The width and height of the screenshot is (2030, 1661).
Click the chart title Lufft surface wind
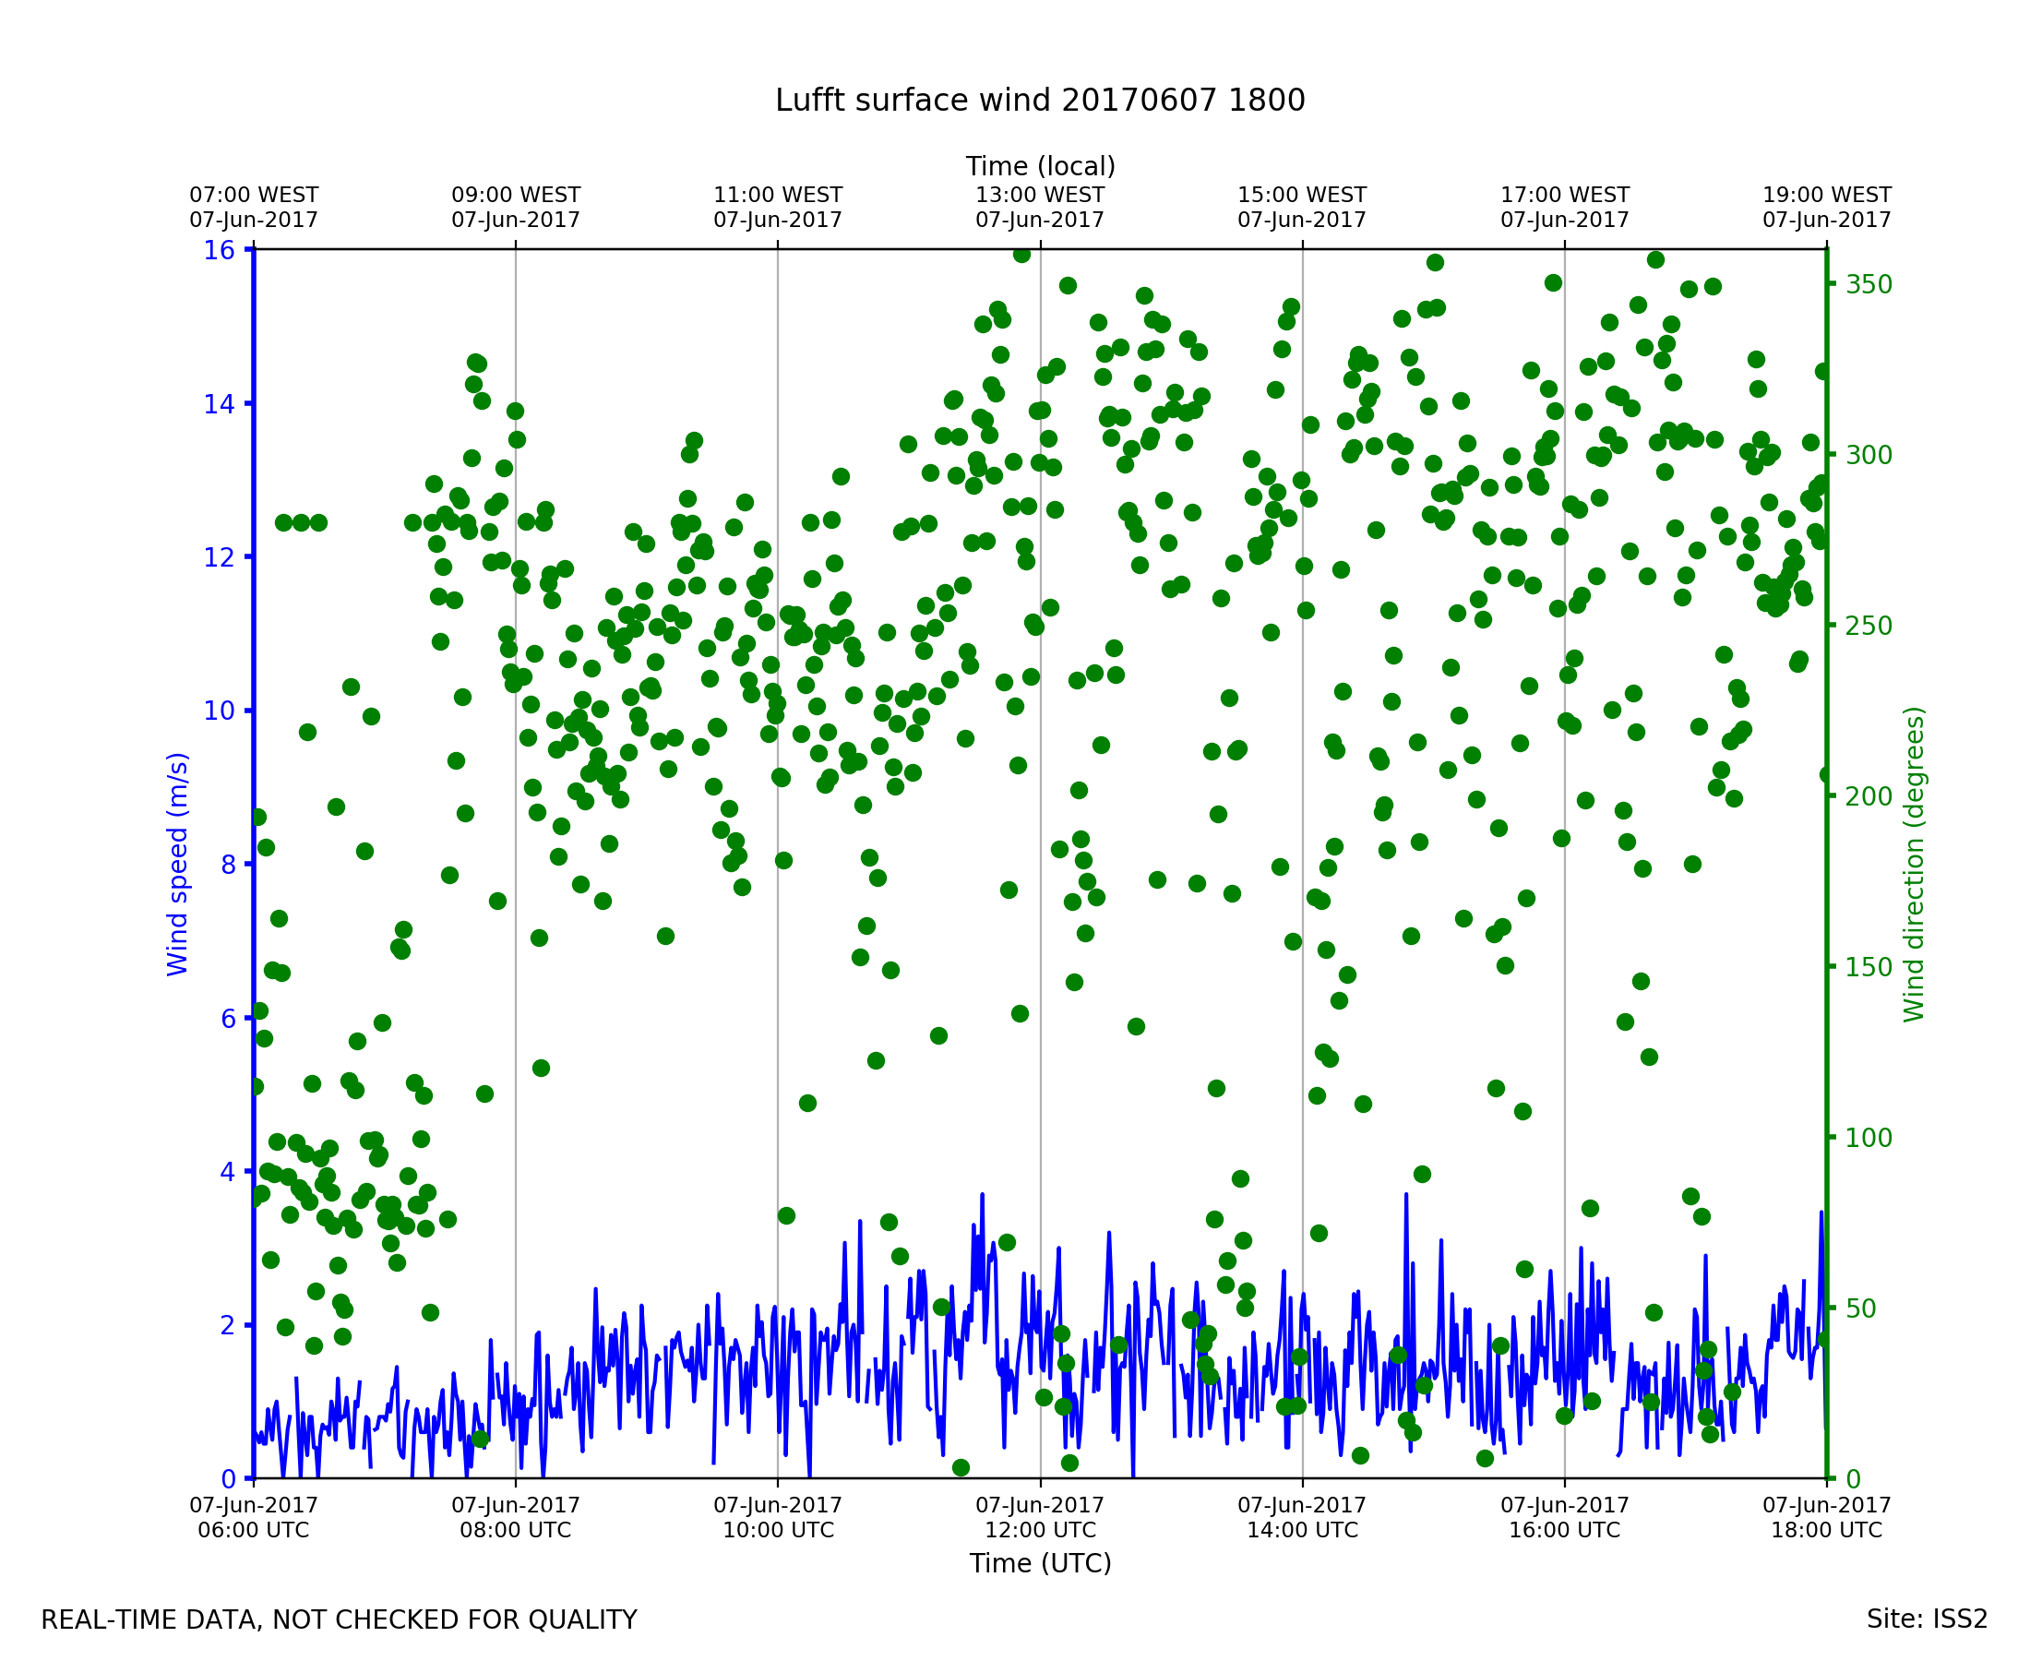click(1039, 102)
